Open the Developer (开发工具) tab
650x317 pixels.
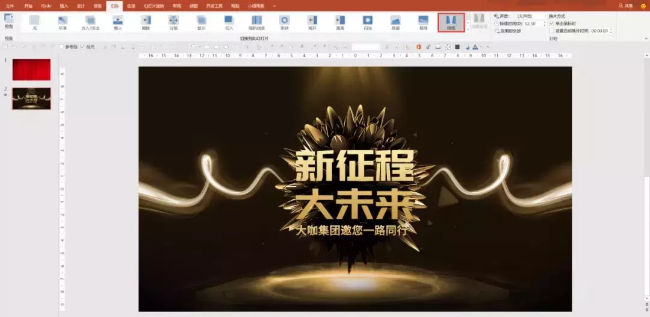click(x=214, y=6)
